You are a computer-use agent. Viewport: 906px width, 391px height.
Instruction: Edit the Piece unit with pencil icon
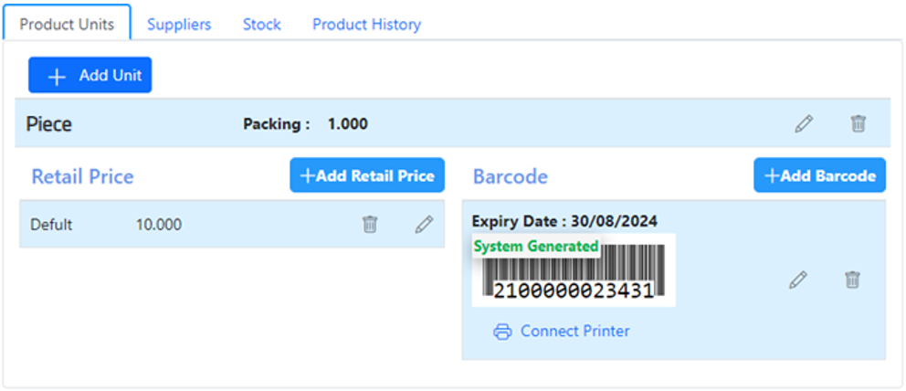804,124
